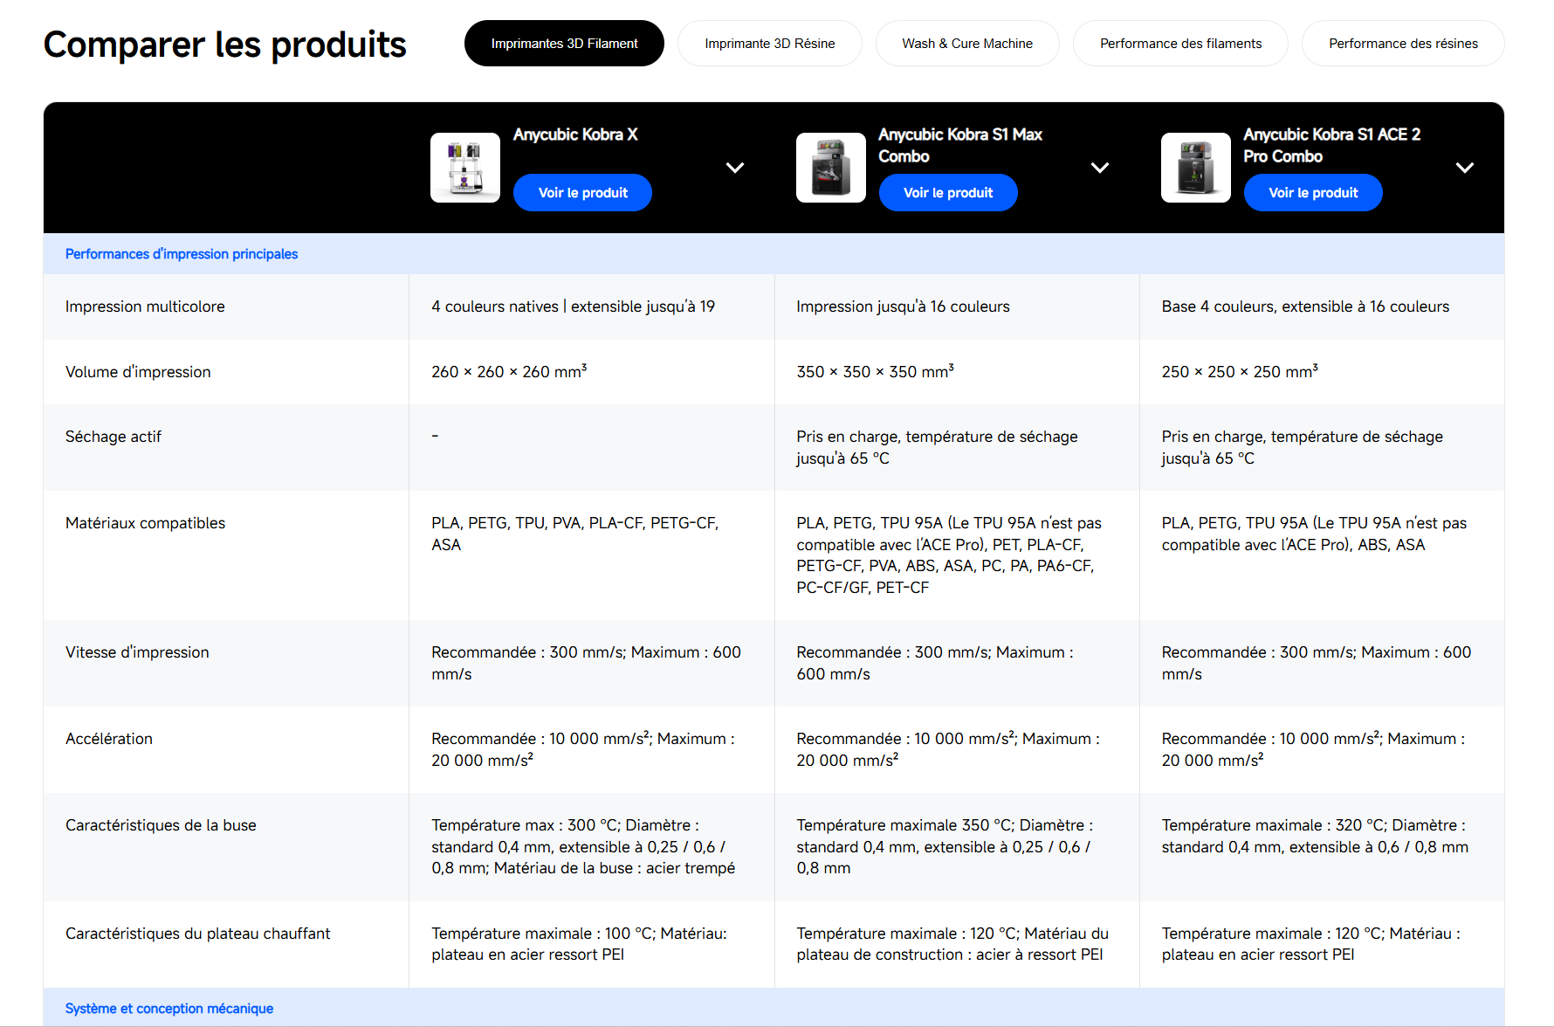Screen dimensions: 1554x1027
Task: Expand the Kobra S1 Max Combo dropdown
Action: (1100, 168)
